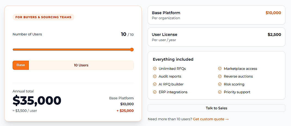
Task: Click the 10 Users bar segment
Action: [81, 65]
